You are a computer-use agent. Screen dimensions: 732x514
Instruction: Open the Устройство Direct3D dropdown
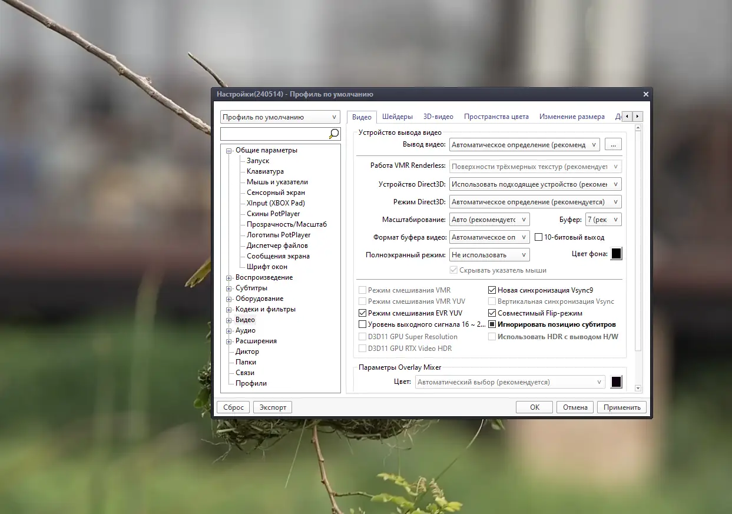point(535,184)
